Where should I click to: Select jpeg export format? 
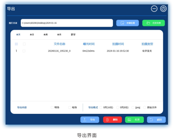pos(133,107)
